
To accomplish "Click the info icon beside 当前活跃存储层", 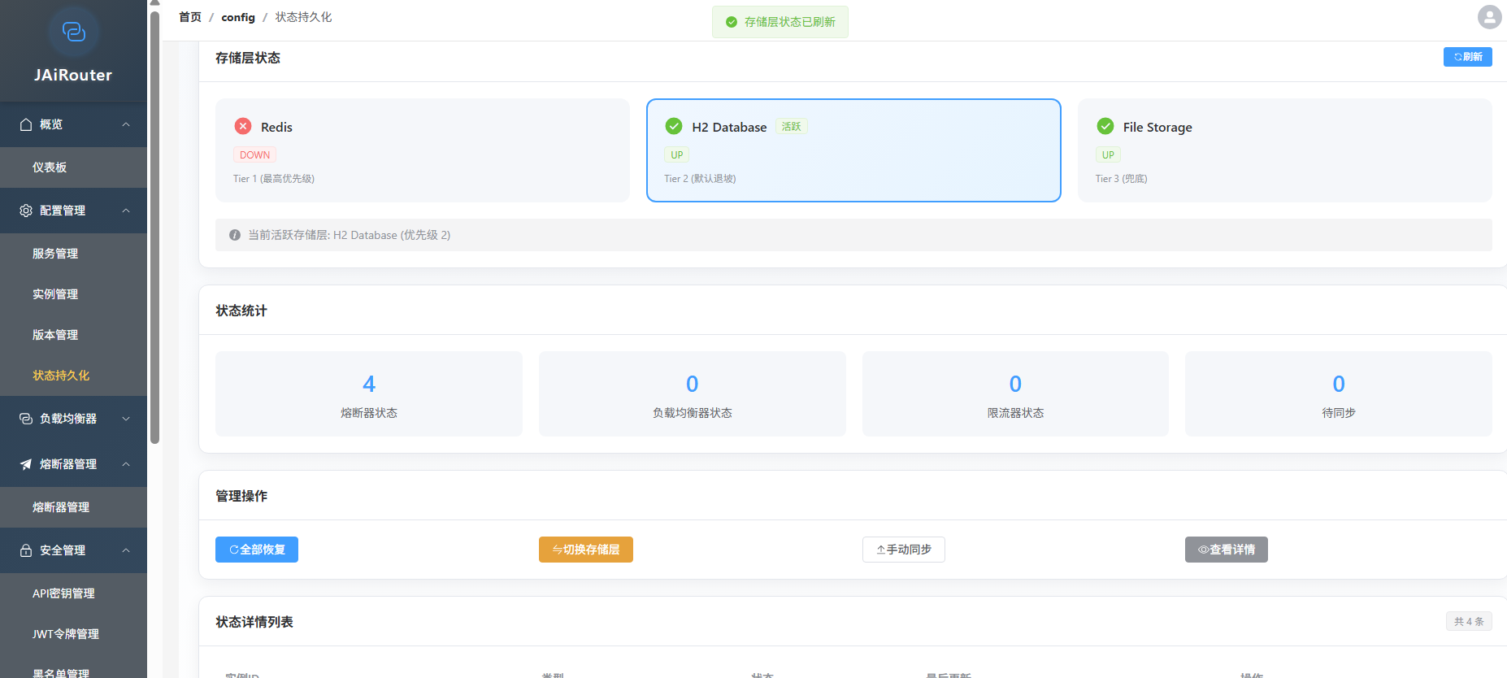I will coord(235,235).
